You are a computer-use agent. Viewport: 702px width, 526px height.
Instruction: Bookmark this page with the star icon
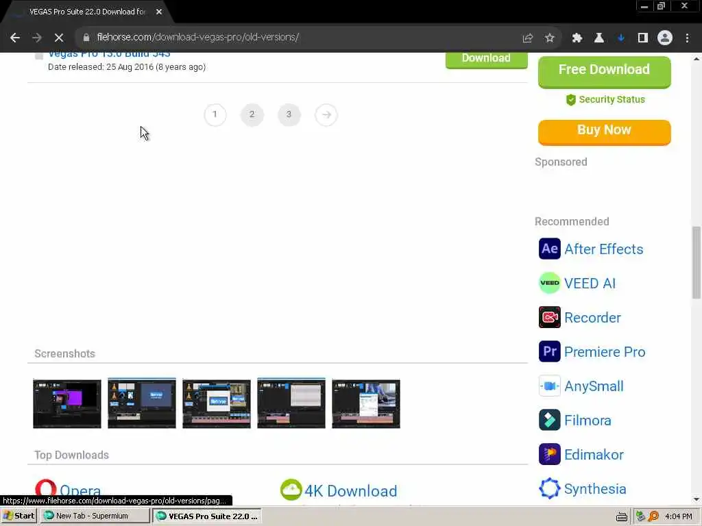click(550, 38)
